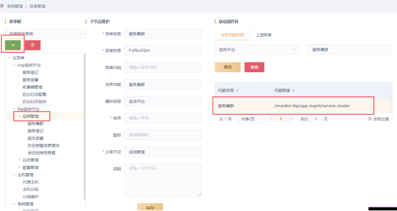Select 后台日志配置 in menu tree

[x=34, y=95]
